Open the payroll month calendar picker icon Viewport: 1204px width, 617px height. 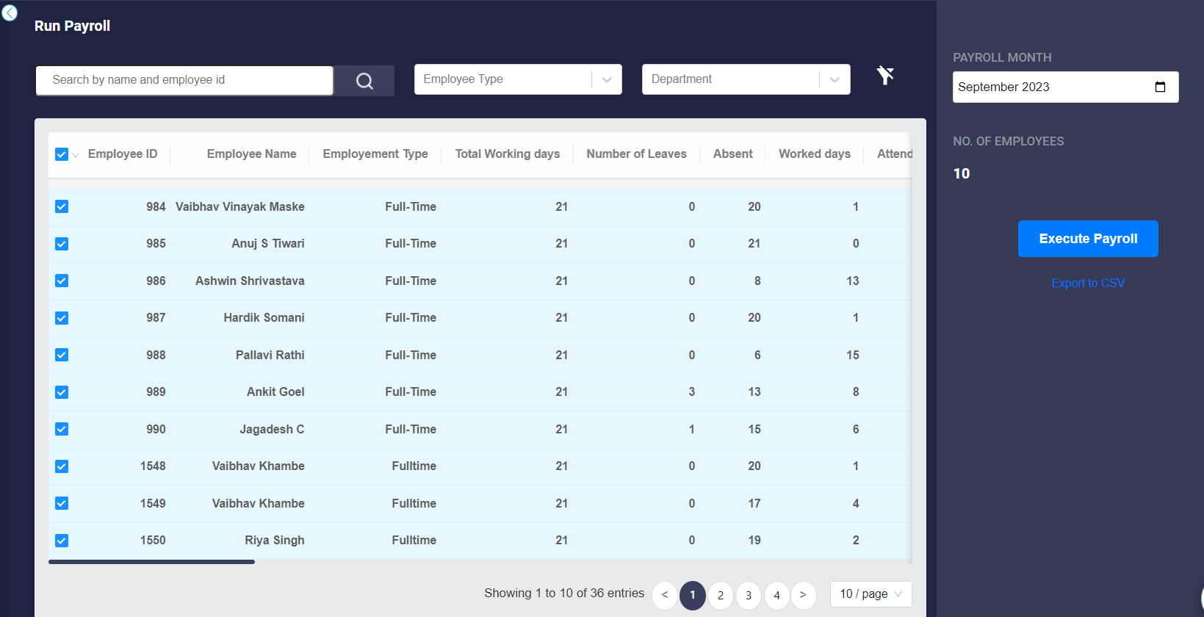click(1160, 87)
